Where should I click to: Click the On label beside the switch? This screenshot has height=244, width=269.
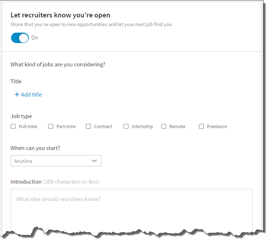35,38
